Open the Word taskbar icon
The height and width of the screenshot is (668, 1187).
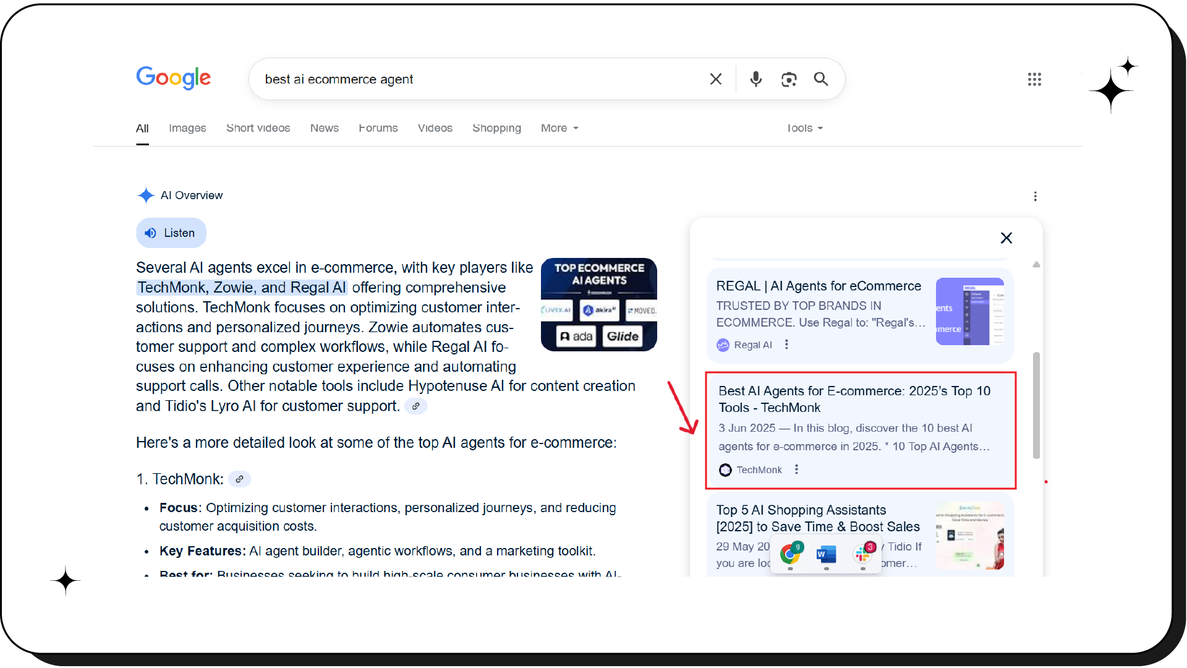coord(826,554)
